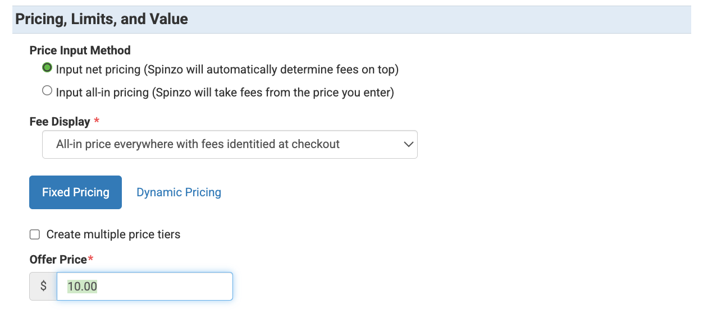Click the red asterisk next to Offer Price

tap(90, 259)
